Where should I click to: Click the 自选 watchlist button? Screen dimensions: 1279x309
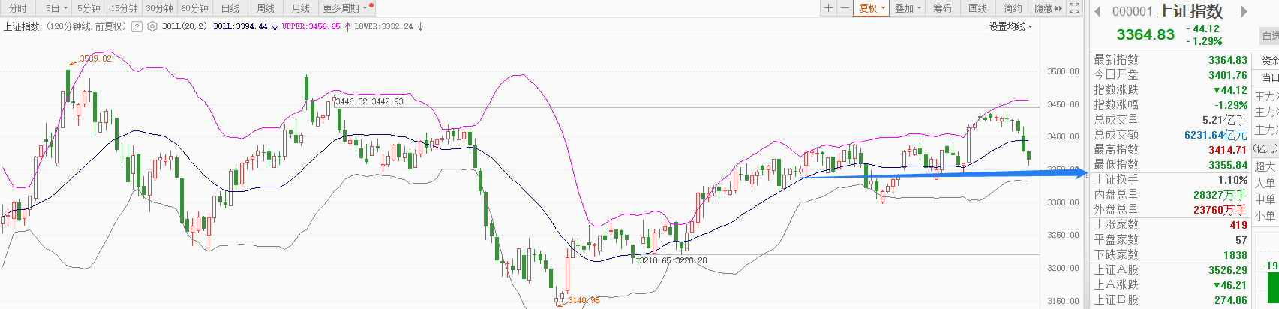point(1270,35)
